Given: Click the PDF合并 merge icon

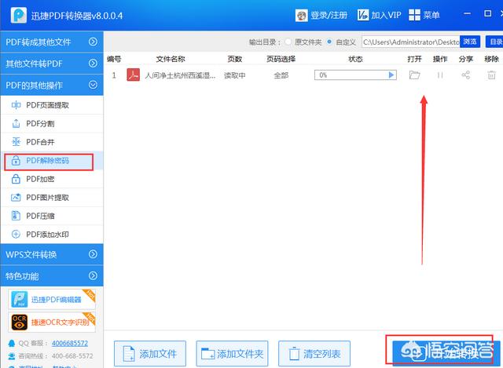Looking at the screenshot, I should tap(16, 142).
